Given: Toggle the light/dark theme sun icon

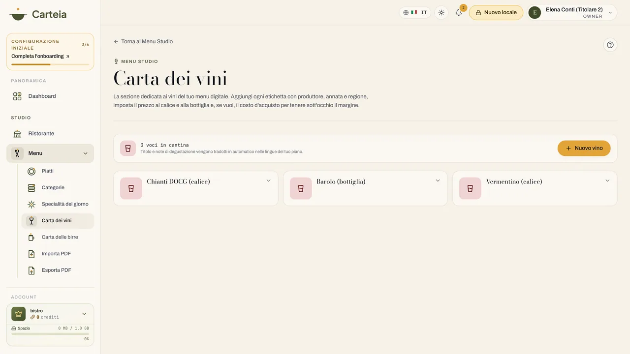Looking at the screenshot, I should [x=441, y=12].
